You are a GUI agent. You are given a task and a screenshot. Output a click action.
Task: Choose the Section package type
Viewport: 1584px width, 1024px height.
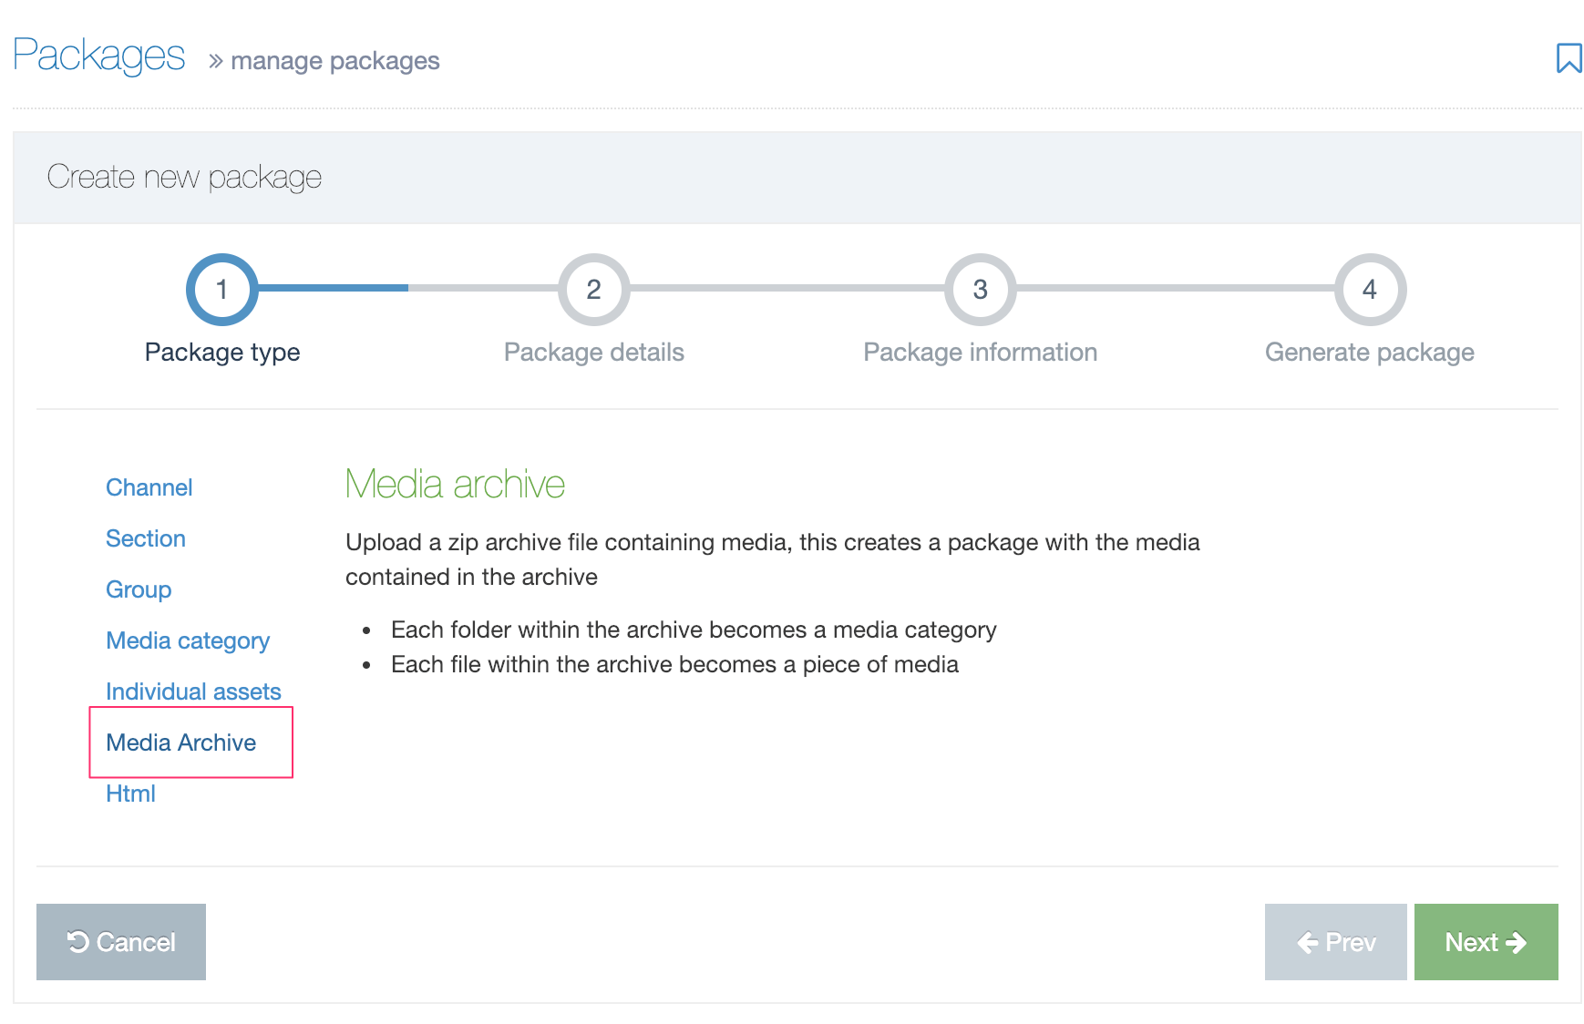[146, 538]
